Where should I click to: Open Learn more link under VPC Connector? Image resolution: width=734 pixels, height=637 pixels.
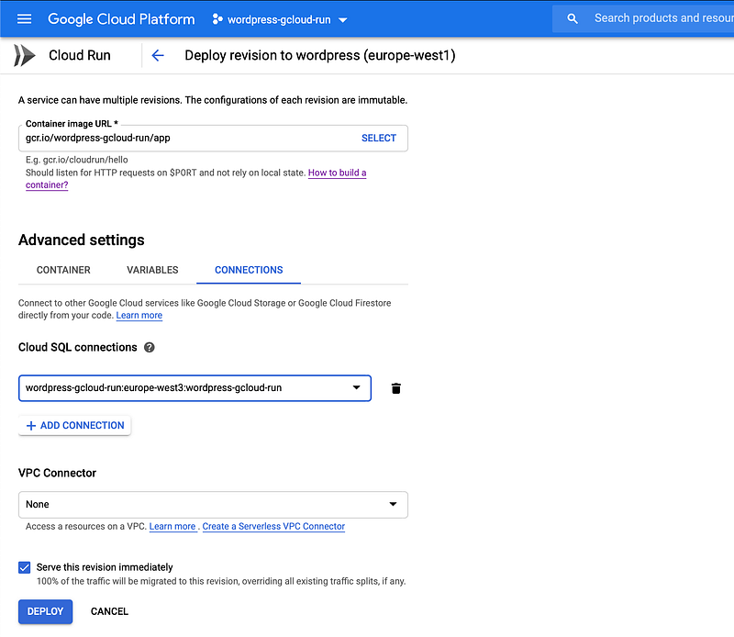click(172, 527)
